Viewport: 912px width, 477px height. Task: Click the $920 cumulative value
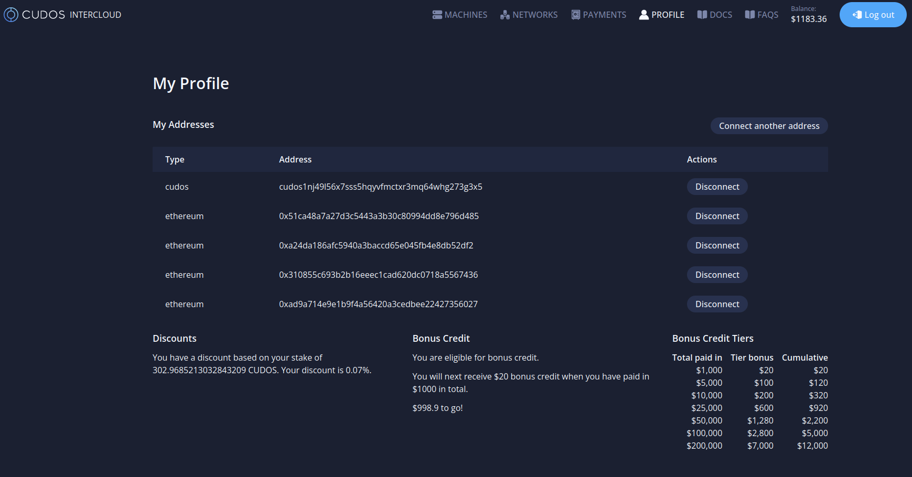pos(818,408)
